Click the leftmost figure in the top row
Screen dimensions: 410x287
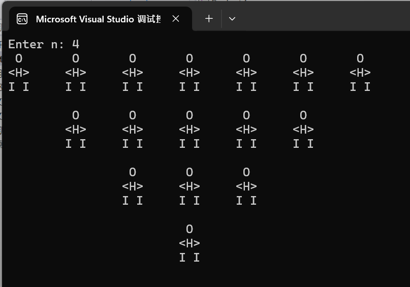pyautogui.click(x=19, y=73)
